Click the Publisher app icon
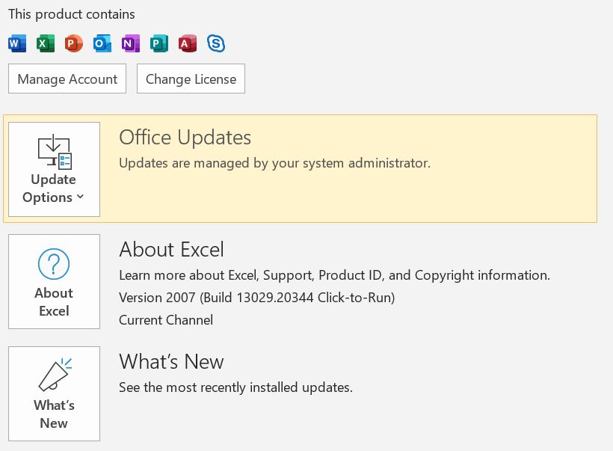Viewport: 613px width, 451px height. (x=158, y=43)
